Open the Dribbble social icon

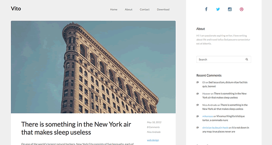click(x=241, y=9)
